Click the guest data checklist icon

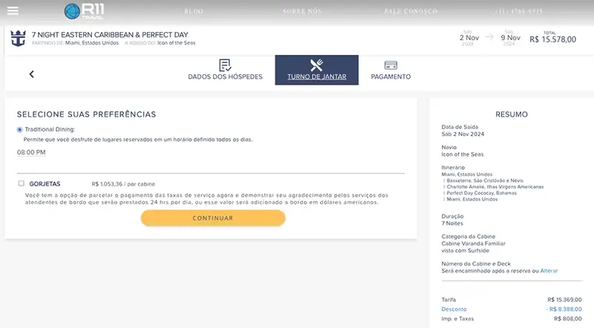[225, 65]
